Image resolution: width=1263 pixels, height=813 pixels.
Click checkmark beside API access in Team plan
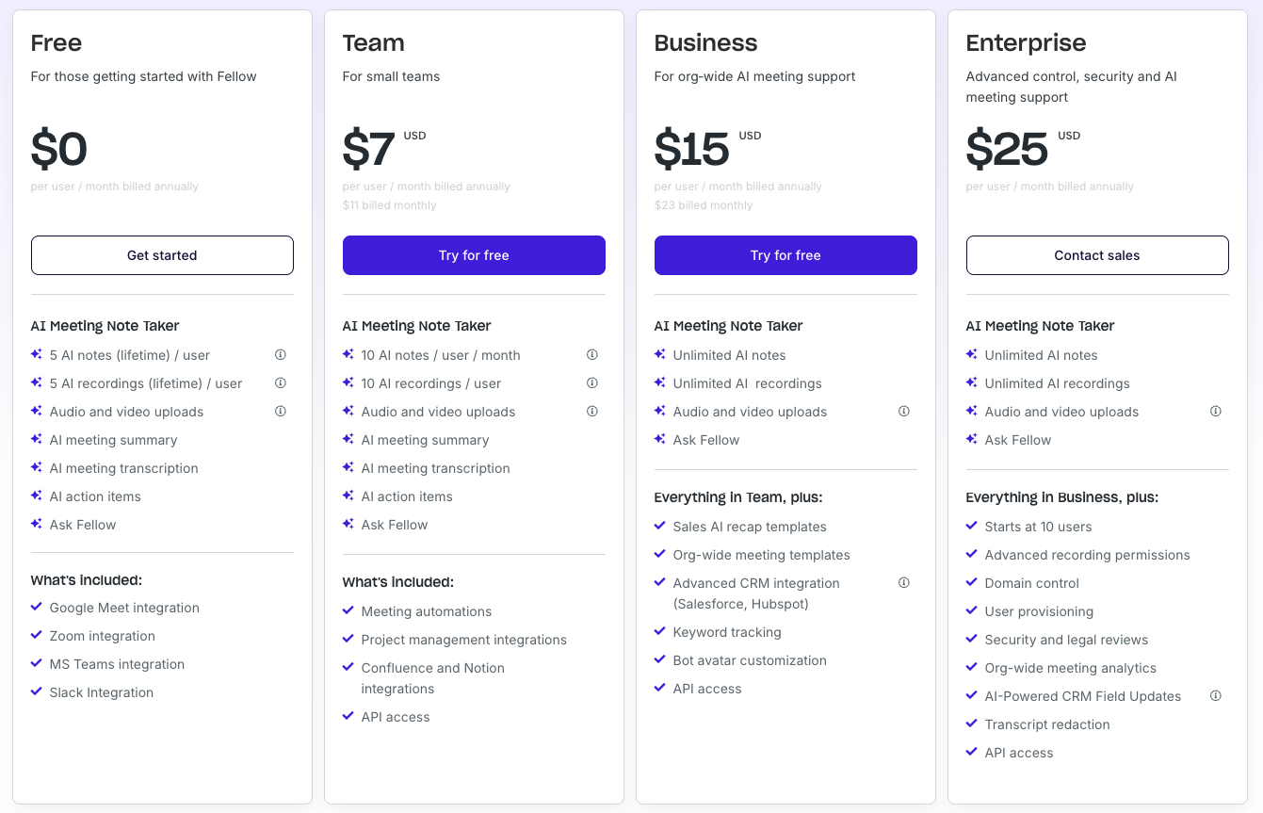click(x=348, y=716)
